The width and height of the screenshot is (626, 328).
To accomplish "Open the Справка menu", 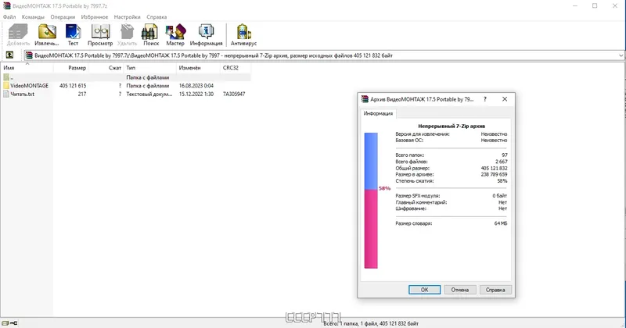I will point(156,16).
